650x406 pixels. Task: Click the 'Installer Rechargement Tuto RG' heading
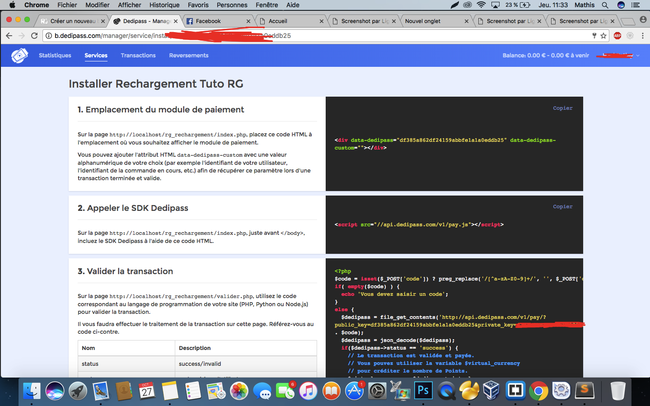coord(156,84)
